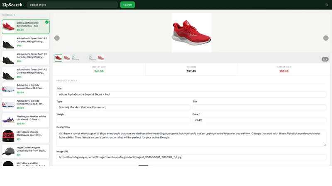Select fourth broken thumbnail image
This screenshot has width=332, height=186.
tap(92, 58)
